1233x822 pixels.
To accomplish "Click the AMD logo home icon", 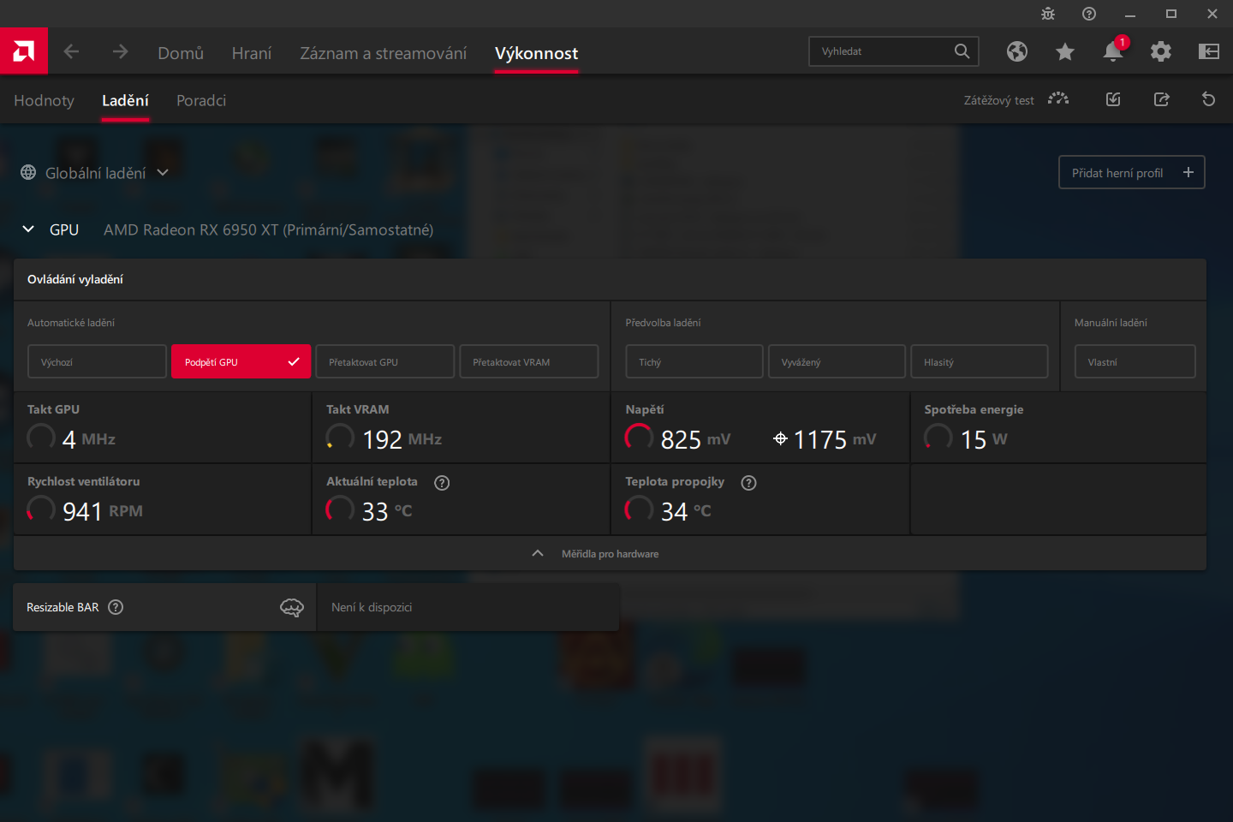I will click(24, 51).
